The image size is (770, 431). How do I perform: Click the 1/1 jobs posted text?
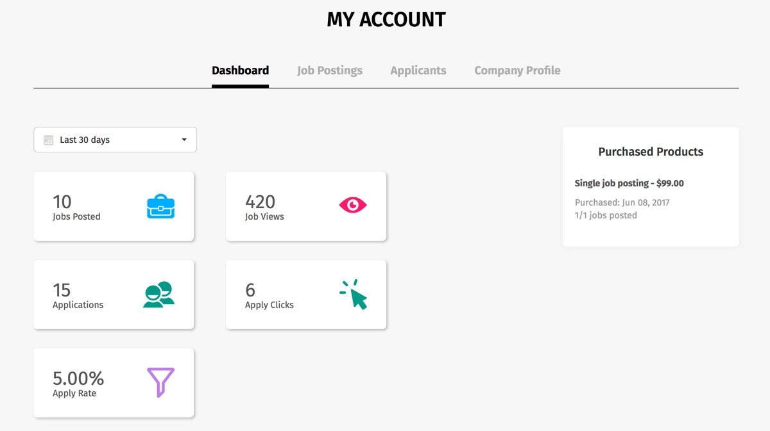click(605, 215)
